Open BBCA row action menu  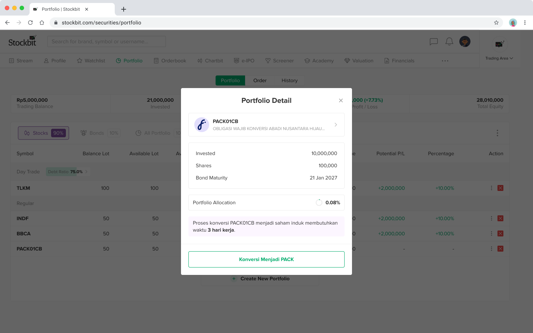click(492, 233)
